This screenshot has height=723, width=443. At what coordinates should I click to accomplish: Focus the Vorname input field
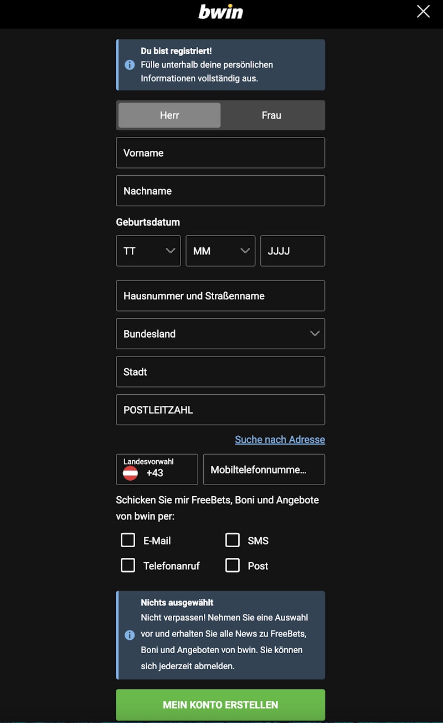[x=220, y=153]
